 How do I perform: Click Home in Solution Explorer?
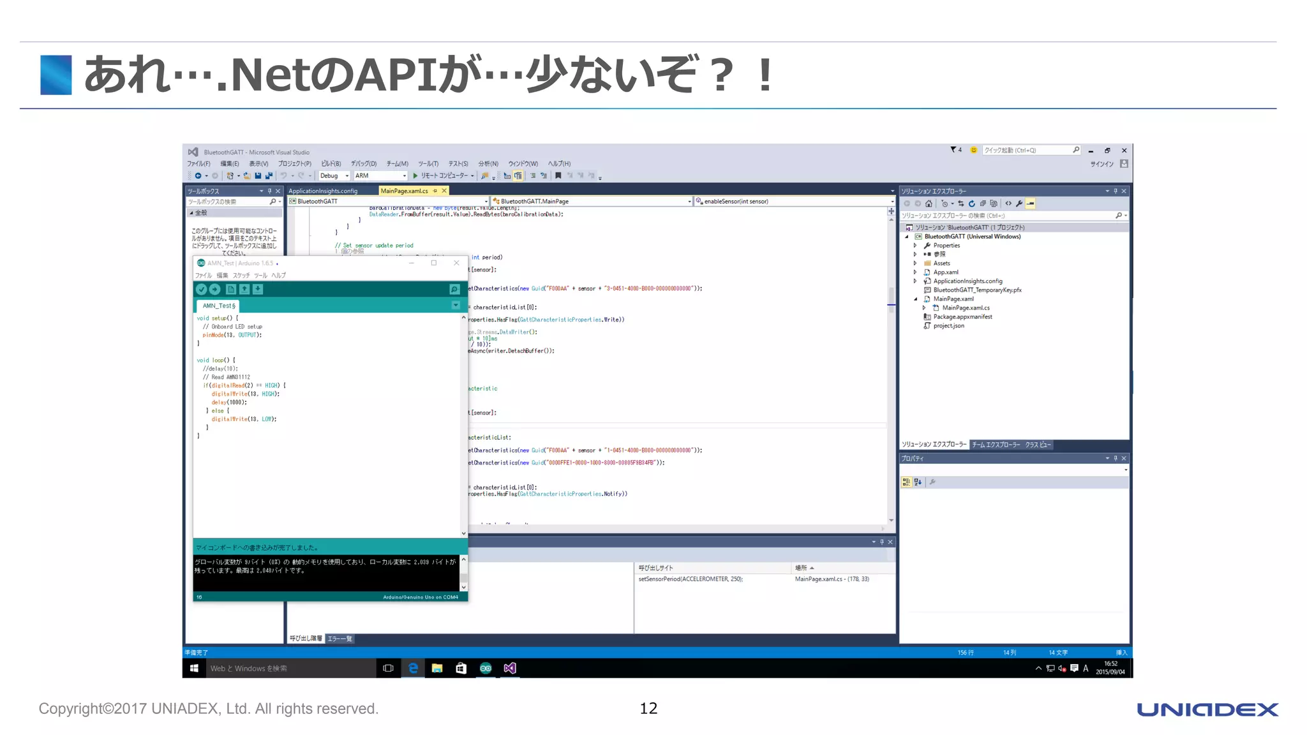point(929,204)
